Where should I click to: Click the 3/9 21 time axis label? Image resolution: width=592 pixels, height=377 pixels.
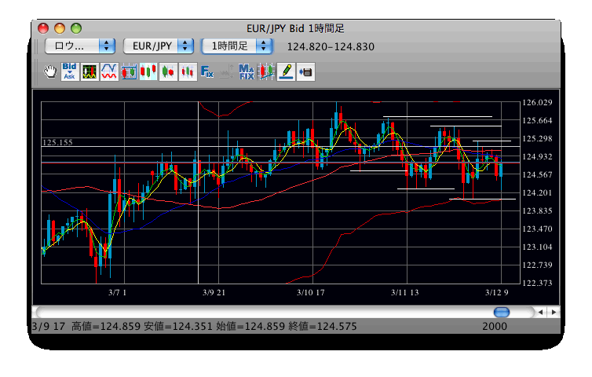214,292
